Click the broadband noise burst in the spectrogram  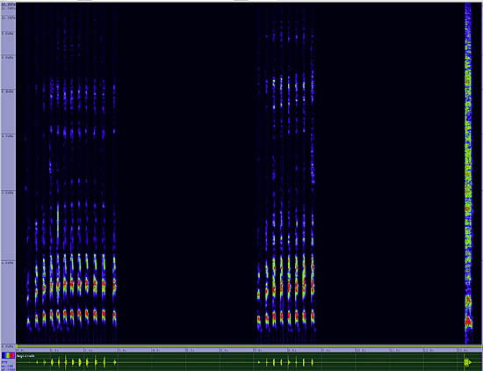point(468,172)
